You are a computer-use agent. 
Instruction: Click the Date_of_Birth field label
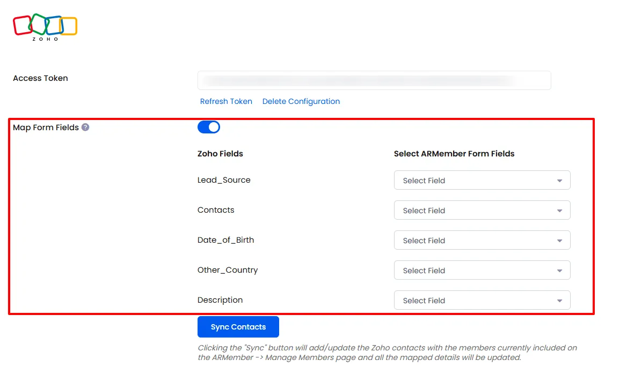point(225,240)
